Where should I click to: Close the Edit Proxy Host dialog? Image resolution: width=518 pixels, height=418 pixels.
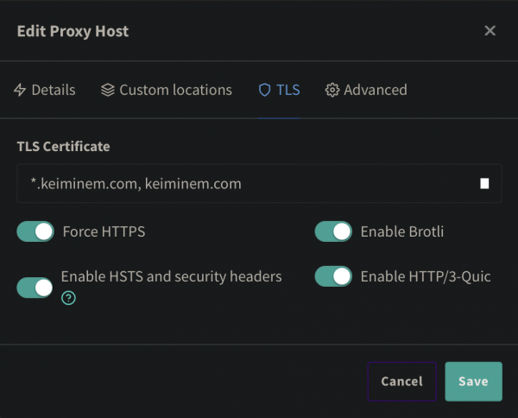(x=490, y=31)
